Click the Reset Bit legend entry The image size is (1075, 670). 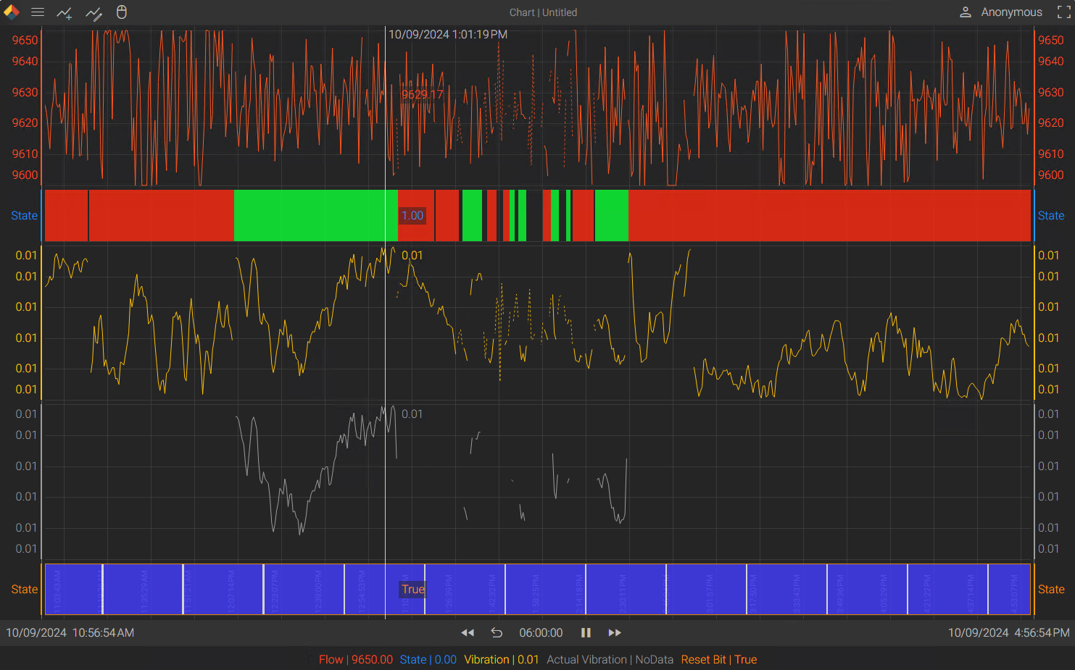click(x=718, y=659)
